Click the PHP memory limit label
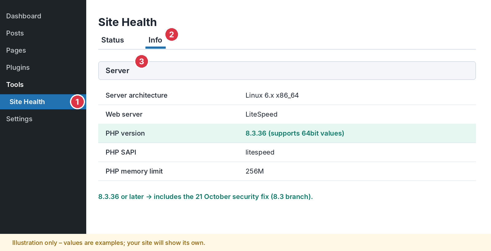The image size is (491, 251). click(x=134, y=171)
